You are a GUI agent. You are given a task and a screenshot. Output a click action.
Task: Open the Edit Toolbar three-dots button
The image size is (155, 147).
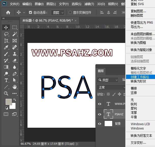[15, 93]
